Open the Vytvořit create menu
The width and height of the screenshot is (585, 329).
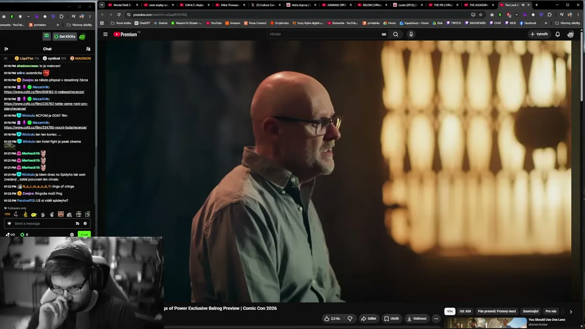pos(539,34)
